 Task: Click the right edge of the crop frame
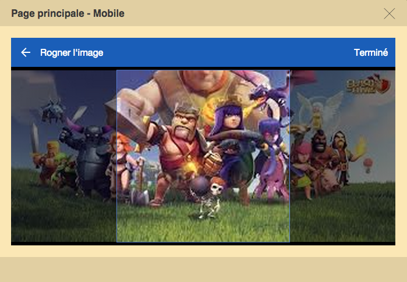[290, 156]
